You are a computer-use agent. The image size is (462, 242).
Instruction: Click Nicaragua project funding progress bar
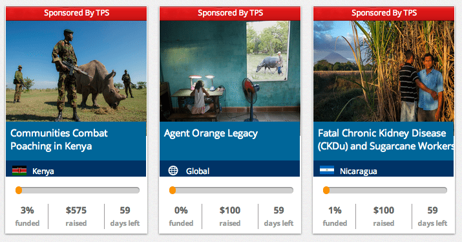[385, 190]
